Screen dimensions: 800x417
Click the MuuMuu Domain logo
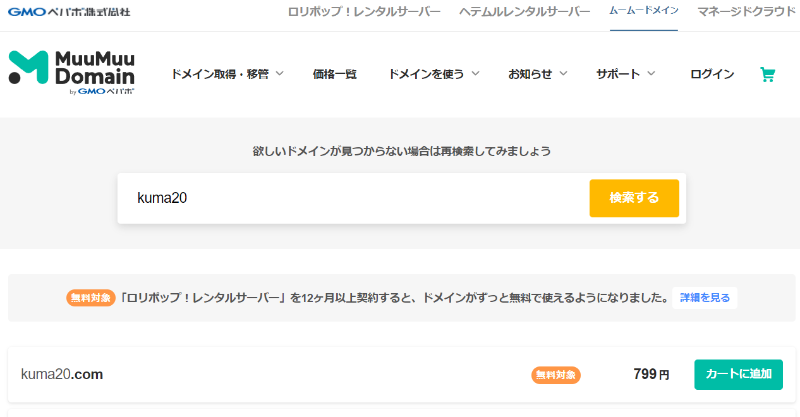pyautogui.click(x=71, y=73)
